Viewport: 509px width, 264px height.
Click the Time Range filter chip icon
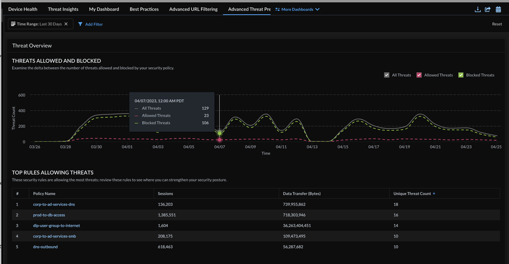pyautogui.click(x=13, y=24)
